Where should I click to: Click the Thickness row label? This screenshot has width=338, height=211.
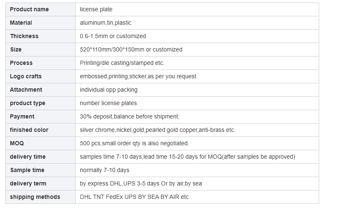[24, 36]
